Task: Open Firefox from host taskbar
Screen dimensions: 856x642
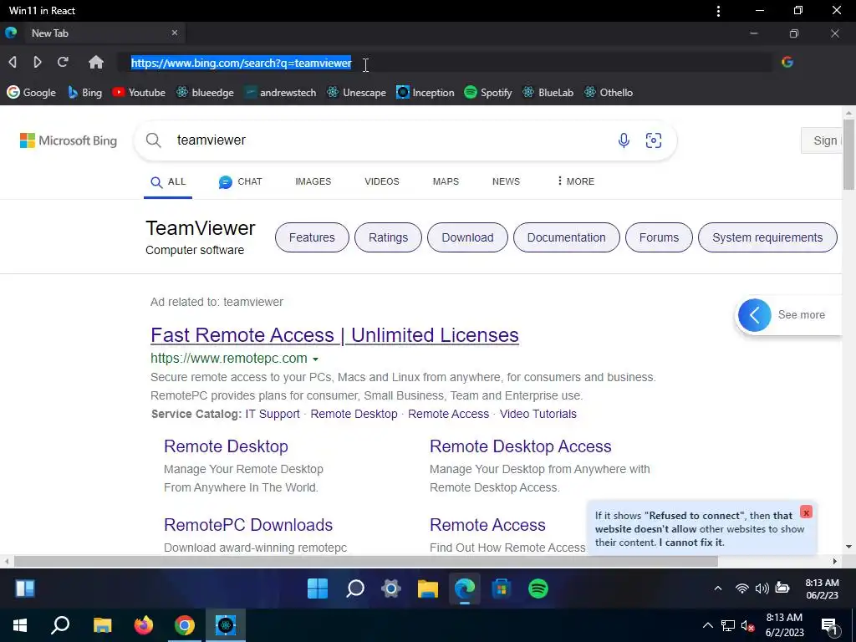Action: [144, 625]
